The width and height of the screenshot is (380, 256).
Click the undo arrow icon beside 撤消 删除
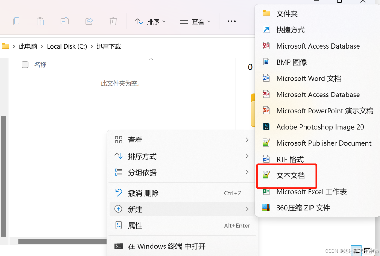point(118,193)
